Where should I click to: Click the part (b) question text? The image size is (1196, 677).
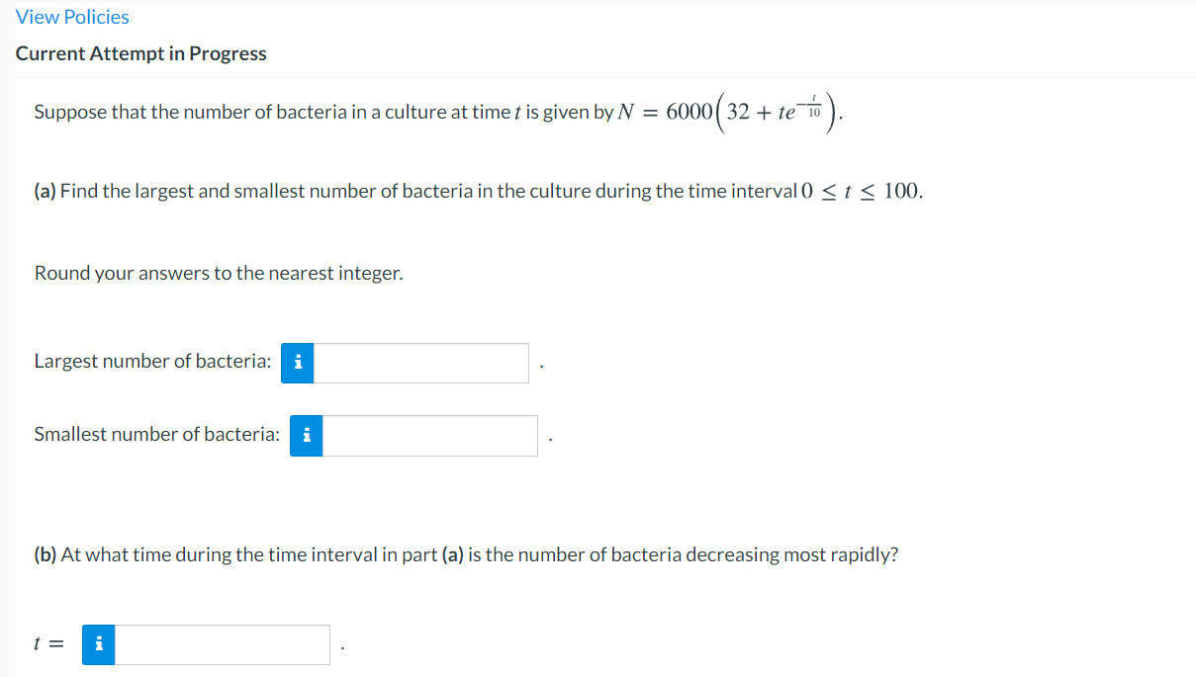click(465, 553)
